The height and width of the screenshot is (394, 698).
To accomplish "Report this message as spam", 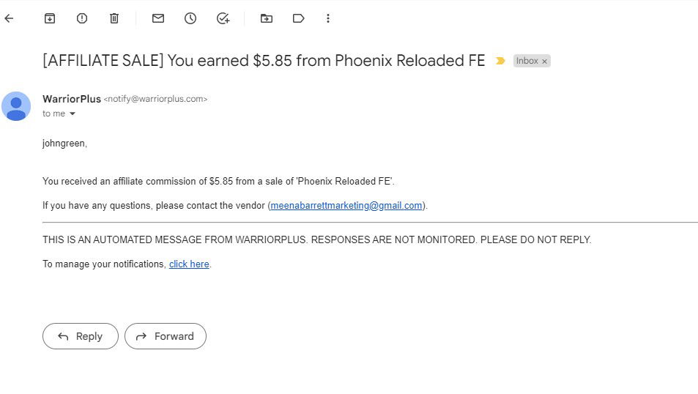I will 82,18.
